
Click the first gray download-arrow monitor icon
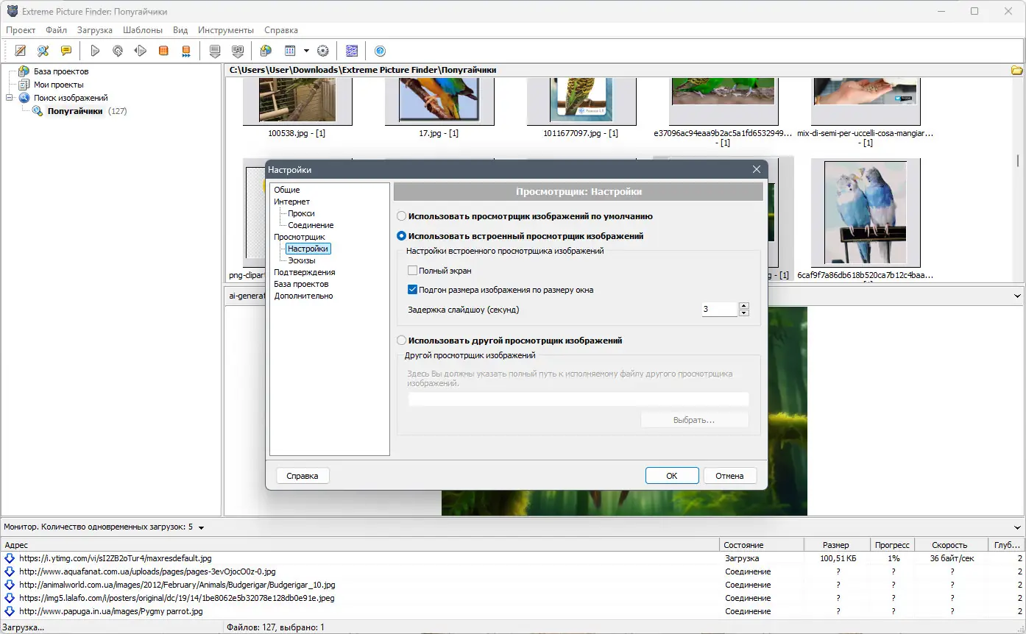click(215, 51)
